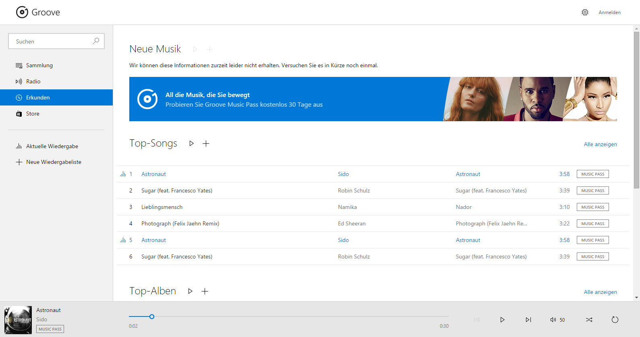The width and height of the screenshot is (640, 337).
Task: Click MUSIC PASS on row 6
Action: 592,256
